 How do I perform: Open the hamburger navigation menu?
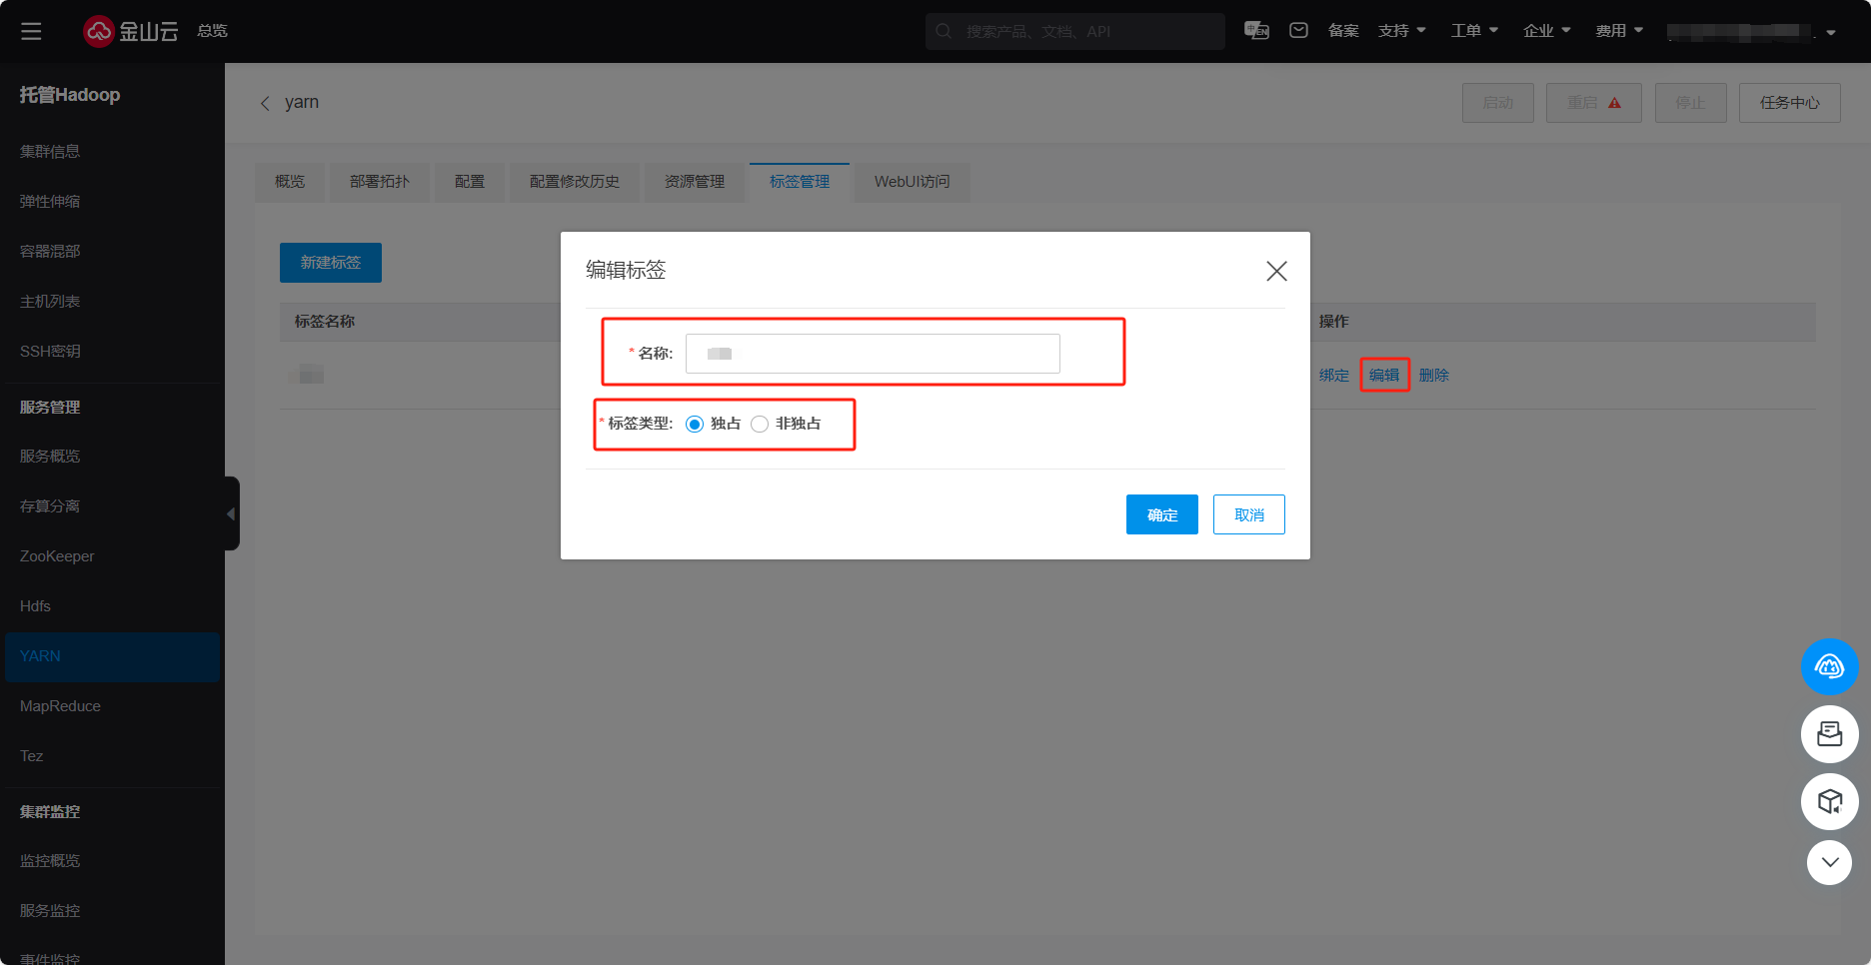(31, 31)
